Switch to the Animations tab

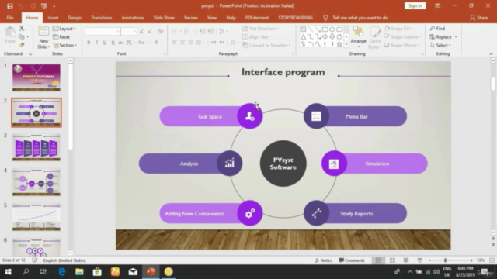[x=133, y=18]
